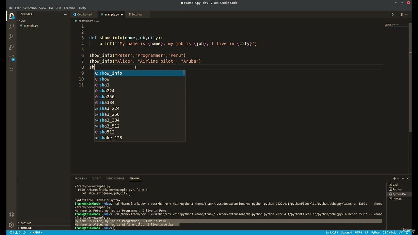Open the run options dropdown arrow
This screenshot has height=235, width=418.
[x=396, y=14]
